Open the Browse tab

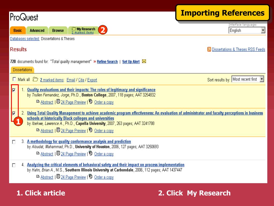(x=58, y=31)
